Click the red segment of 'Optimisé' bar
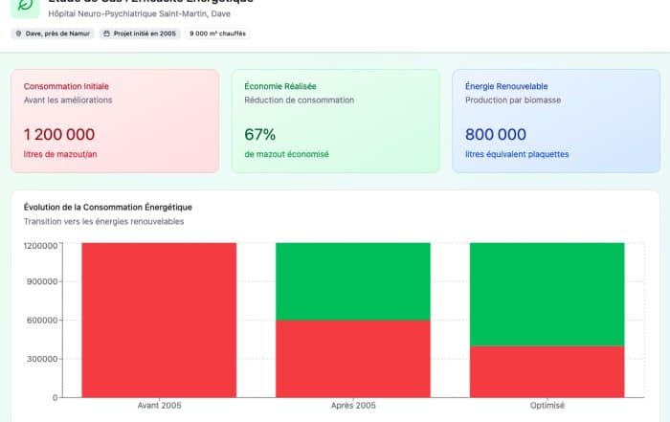The width and height of the screenshot is (670, 422). click(x=547, y=371)
